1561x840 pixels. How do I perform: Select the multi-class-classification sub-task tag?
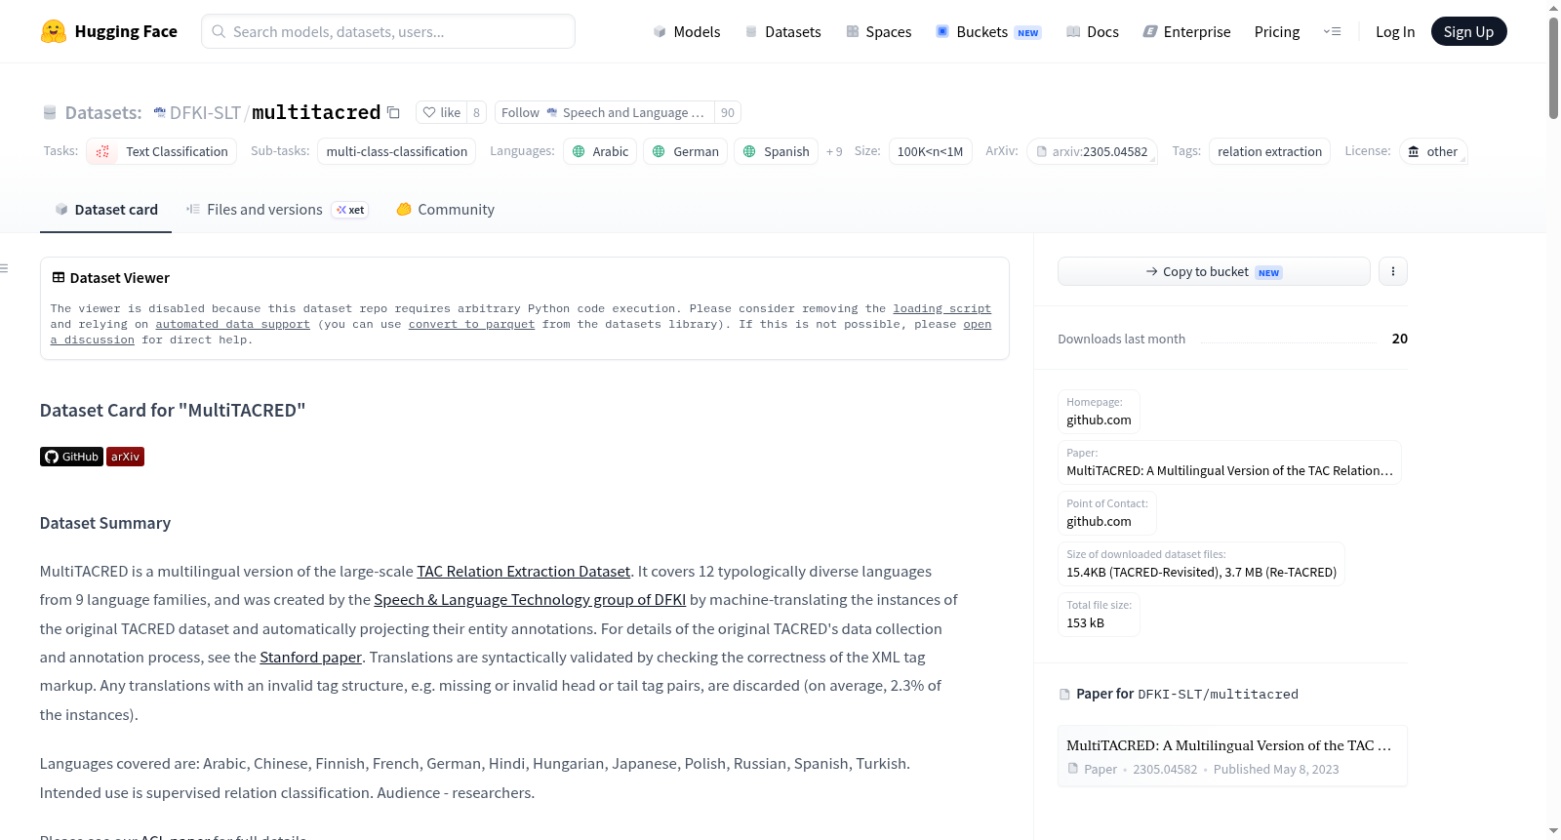(x=396, y=151)
